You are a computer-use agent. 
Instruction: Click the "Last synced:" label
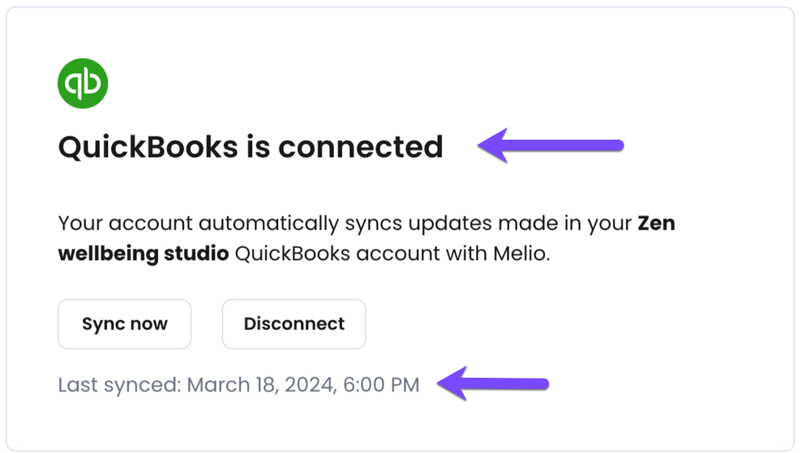(119, 385)
